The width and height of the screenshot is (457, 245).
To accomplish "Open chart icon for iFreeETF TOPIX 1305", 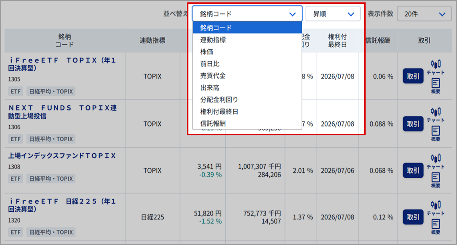I will point(435,67).
